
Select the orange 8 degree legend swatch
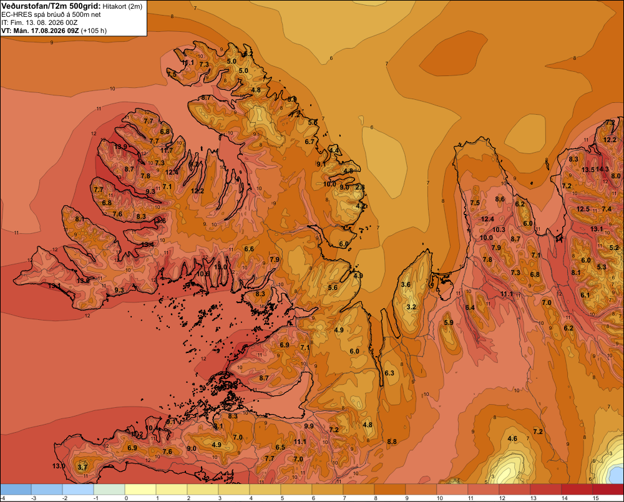coord(390,490)
